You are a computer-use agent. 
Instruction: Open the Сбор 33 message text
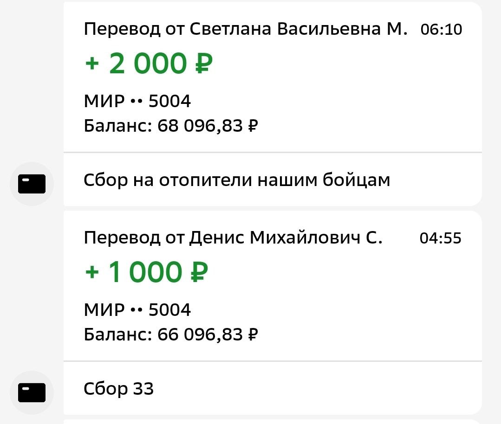click(x=118, y=389)
